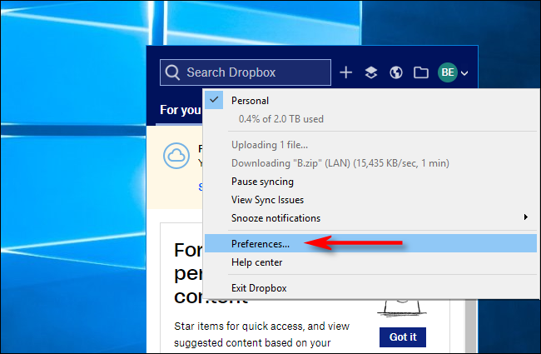This screenshot has width=541, height=354.
Task: Open the Dropbox folder icon
Action: tap(421, 72)
